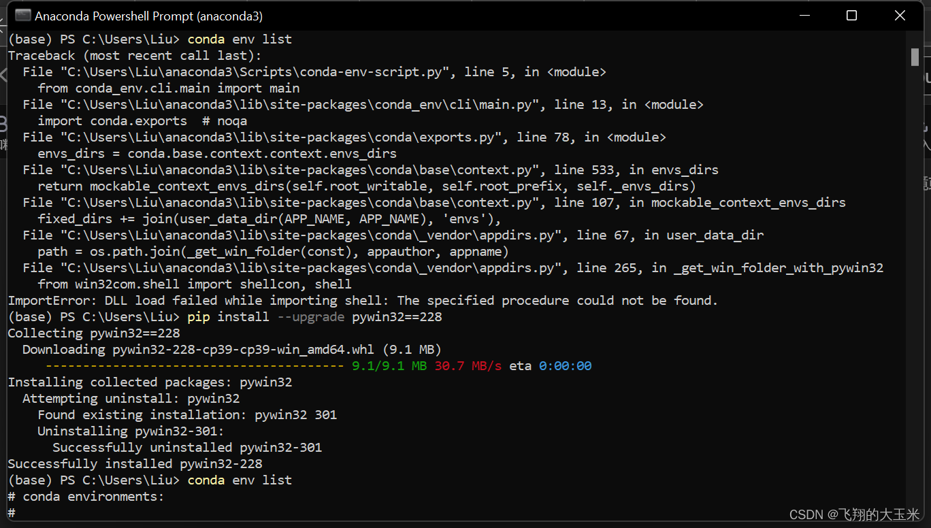Click 'Collecting pywin32==228' line

coord(94,333)
